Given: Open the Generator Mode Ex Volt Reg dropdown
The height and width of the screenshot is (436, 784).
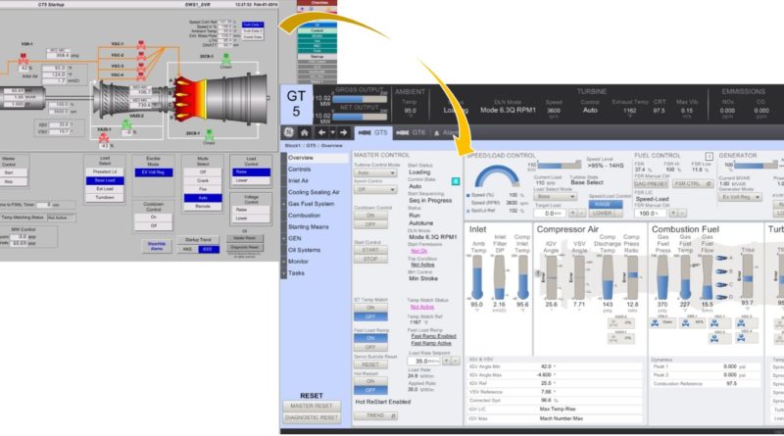Looking at the screenshot, I should coord(741,197).
